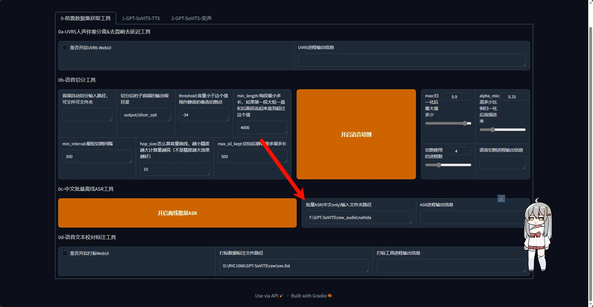Click the min_length field showing 4000

262,127
